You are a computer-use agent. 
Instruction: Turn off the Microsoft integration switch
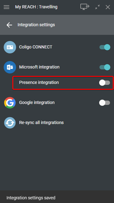(x=105, y=67)
